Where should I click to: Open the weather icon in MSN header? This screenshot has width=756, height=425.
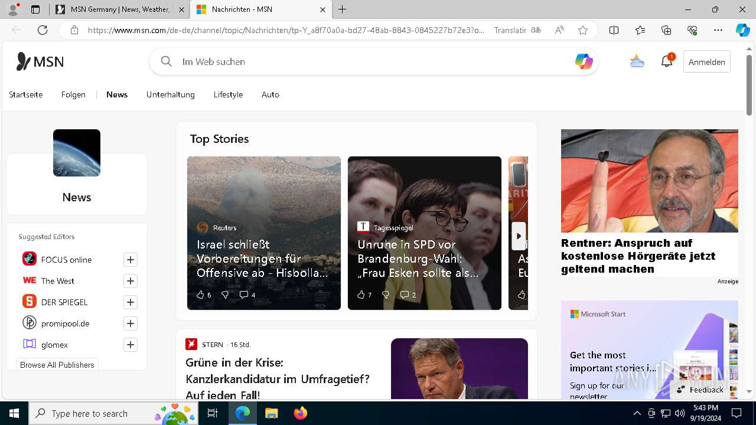tap(637, 61)
